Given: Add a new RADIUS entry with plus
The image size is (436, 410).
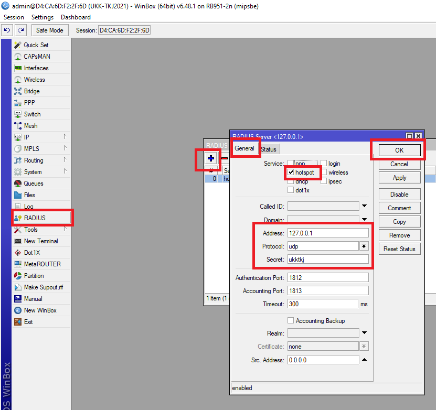Looking at the screenshot, I should [x=211, y=158].
